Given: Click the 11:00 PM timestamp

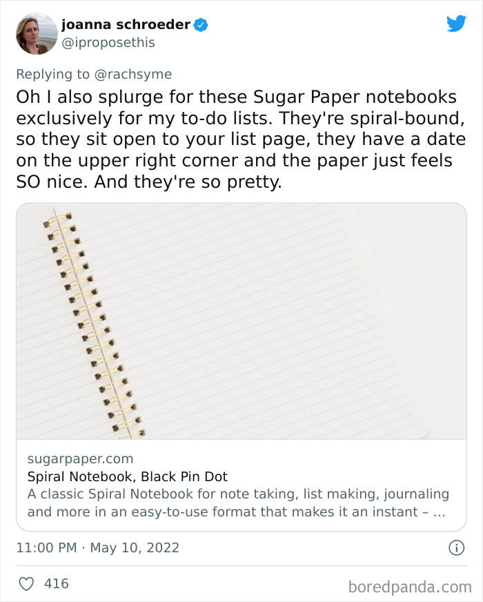Looking at the screenshot, I should tap(46, 548).
